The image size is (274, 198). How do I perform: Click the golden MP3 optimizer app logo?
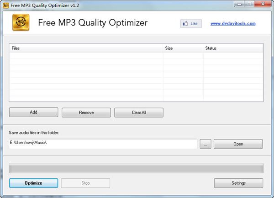[21, 22]
